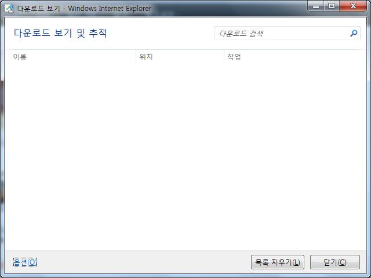371x278 pixels.
Task: Minimize the 다운로드 보기 window
Action: tap(316, 6)
